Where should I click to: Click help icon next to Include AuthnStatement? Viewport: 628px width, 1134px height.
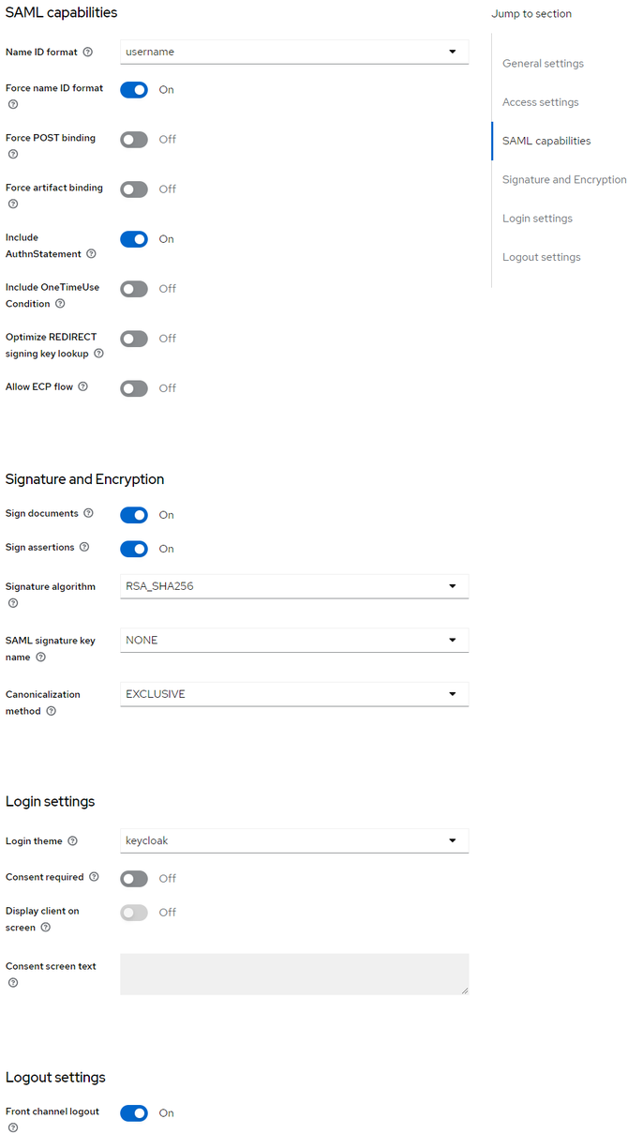point(91,254)
